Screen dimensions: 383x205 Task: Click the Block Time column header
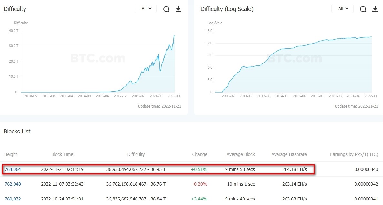tap(62, 154)
